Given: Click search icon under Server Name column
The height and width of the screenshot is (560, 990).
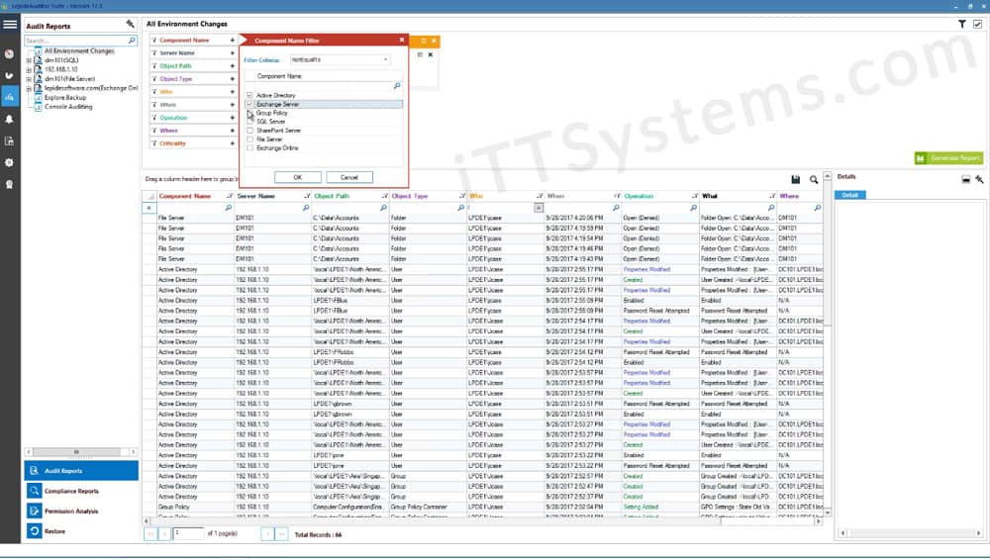Looking at the screenshot, I should [306, 208].
